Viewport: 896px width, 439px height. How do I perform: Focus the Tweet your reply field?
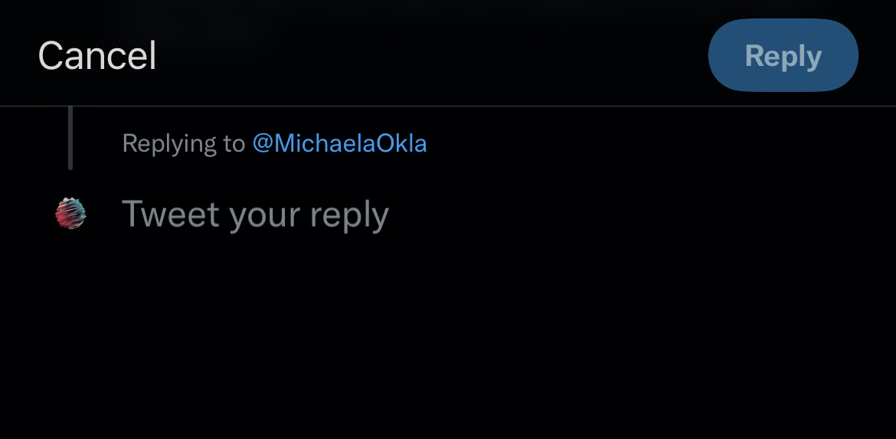tap(255, 215)
